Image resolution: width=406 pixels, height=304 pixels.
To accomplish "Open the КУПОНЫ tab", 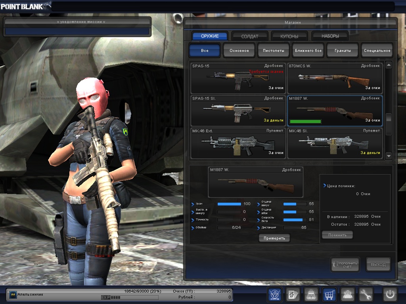I will coord(290,36).
